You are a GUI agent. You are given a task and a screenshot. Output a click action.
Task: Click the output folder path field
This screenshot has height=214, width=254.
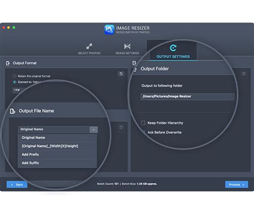[x=188, y=97]
